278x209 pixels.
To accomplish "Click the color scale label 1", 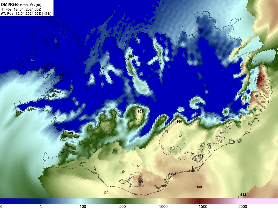I will point(41,206).
